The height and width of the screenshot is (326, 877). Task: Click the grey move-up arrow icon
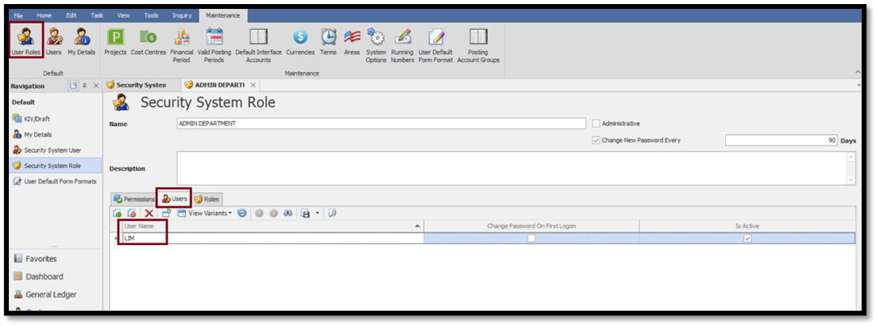pyautogui.click(x=259, y=214)
